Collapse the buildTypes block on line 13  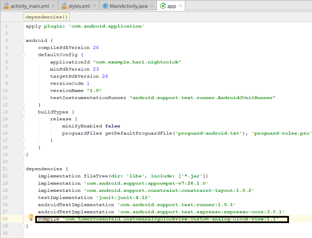(x=23, y=112)
